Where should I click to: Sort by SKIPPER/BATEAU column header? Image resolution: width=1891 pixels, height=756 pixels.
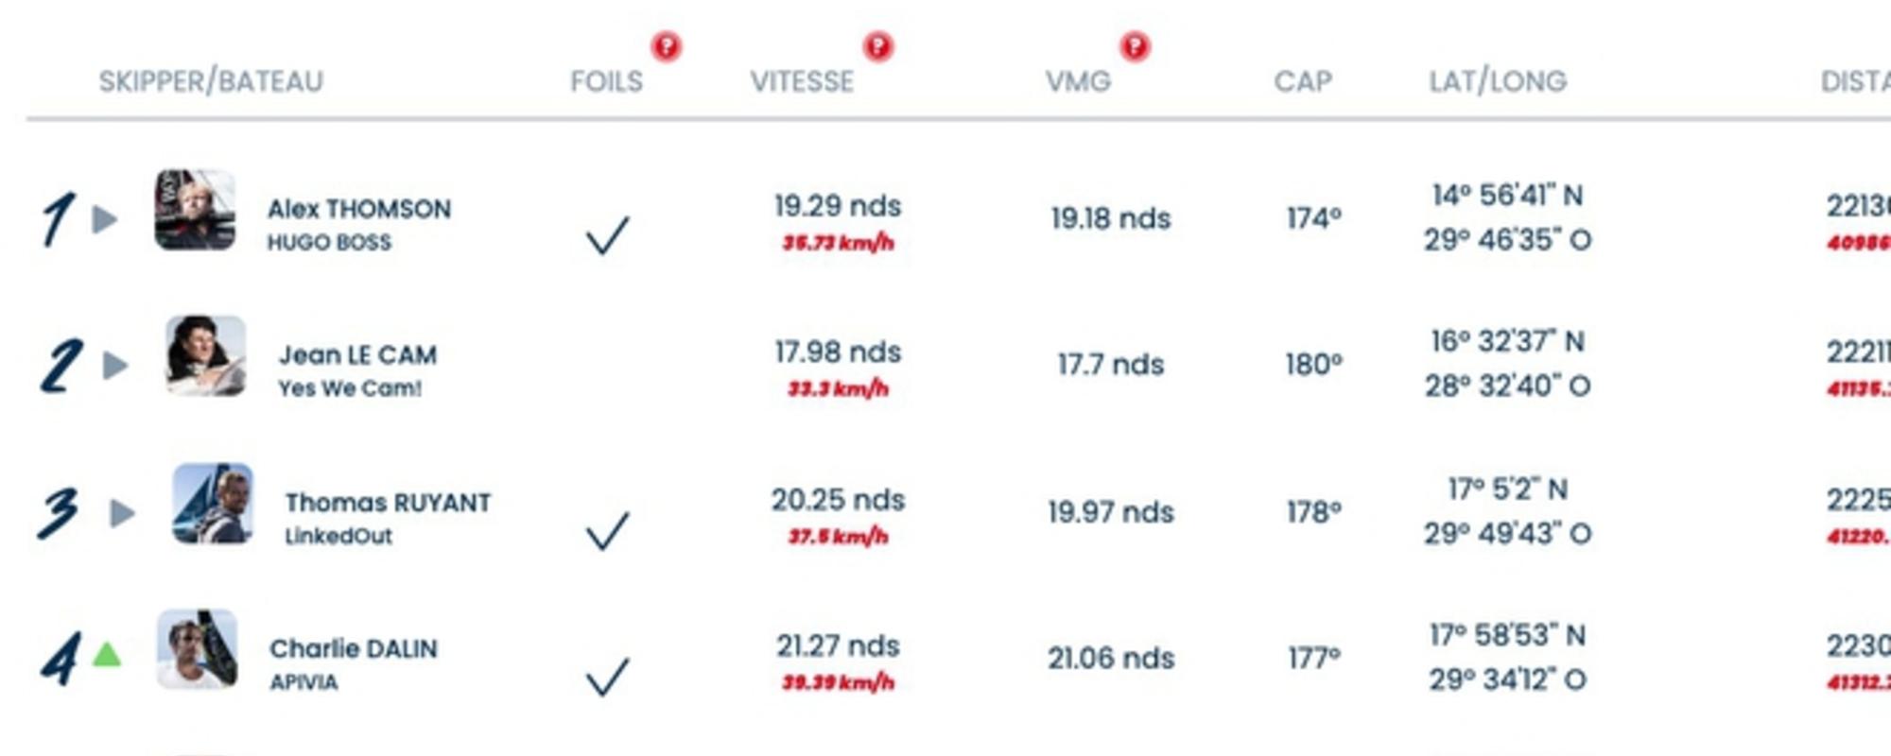tap(211, 81)
